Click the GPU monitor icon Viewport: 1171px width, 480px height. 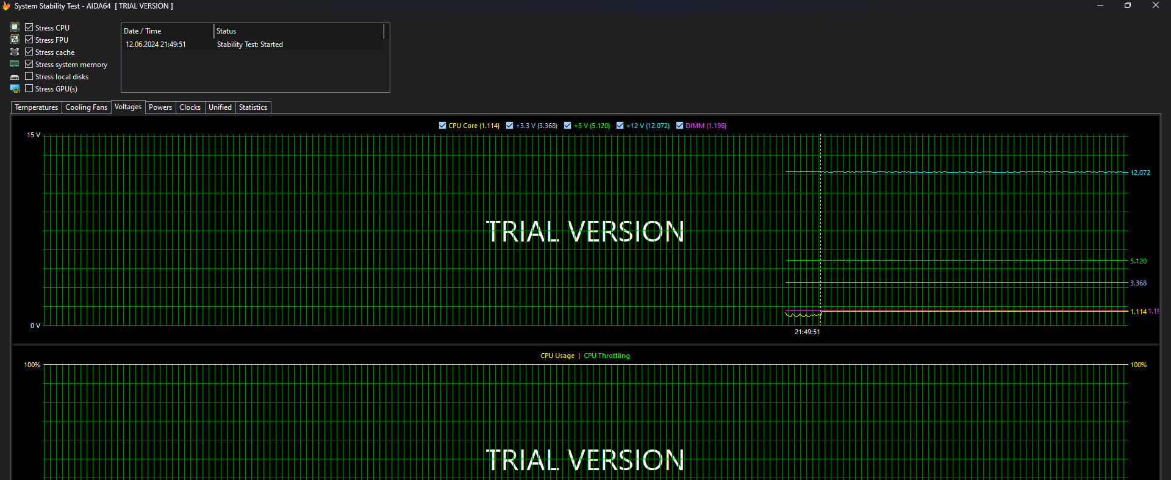[15, 88]
